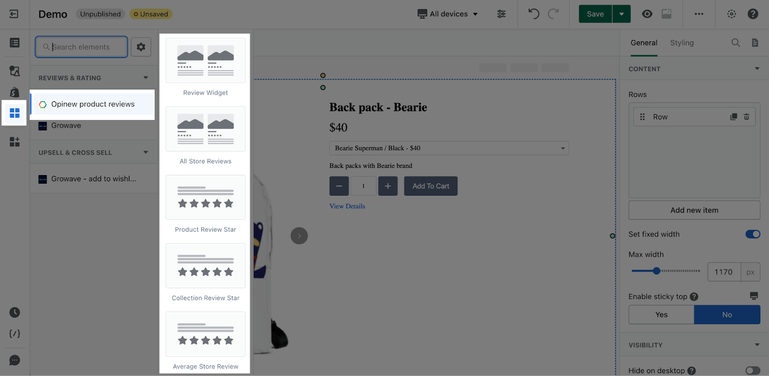Delete the Row item with trash icon
The width and height of the screenshot is (769, 376).
746,117
